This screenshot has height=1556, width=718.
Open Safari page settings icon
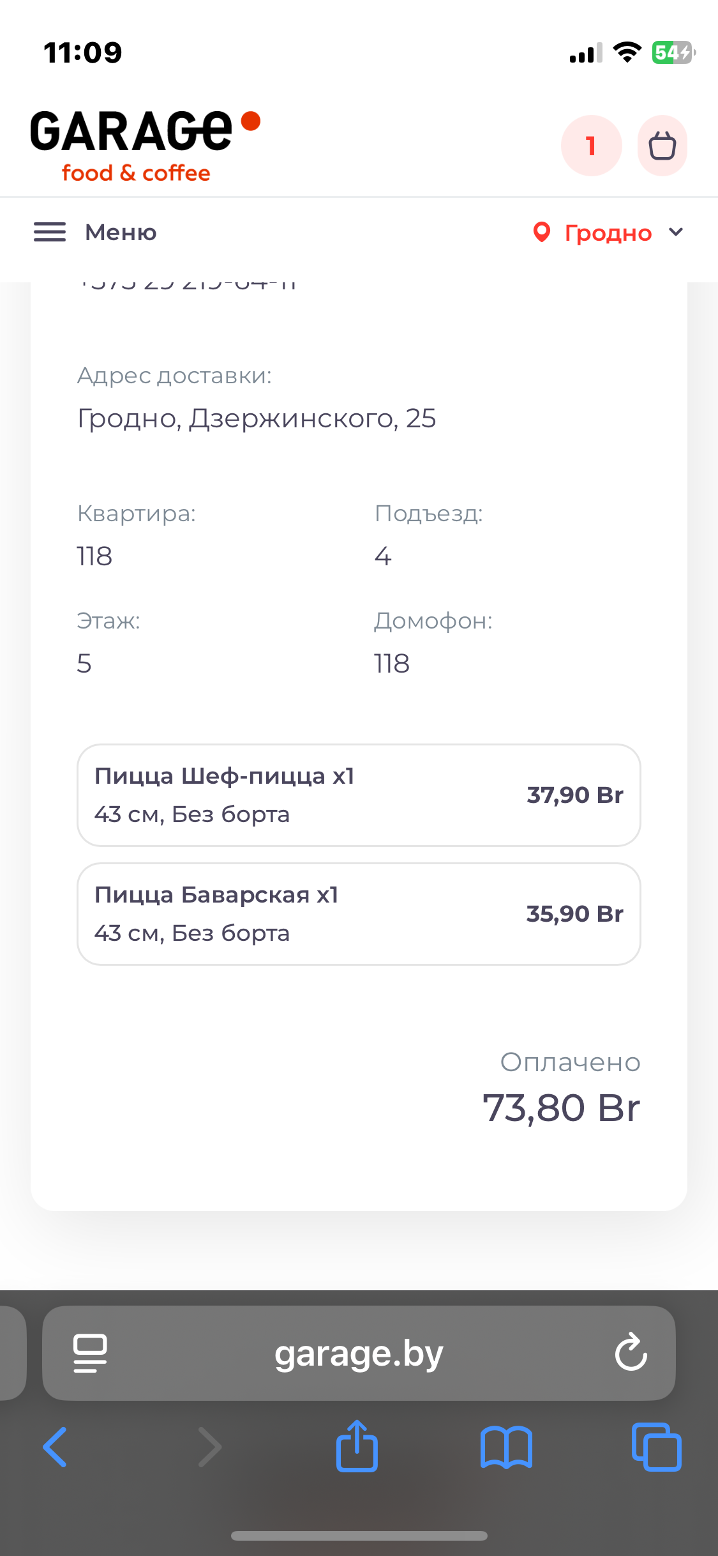click(x=90, y=1352)
